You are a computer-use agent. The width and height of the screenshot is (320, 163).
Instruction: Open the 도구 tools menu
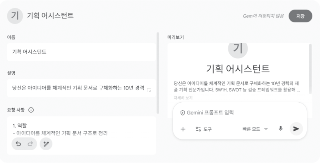pyautogui.click(x=204, y=129)
